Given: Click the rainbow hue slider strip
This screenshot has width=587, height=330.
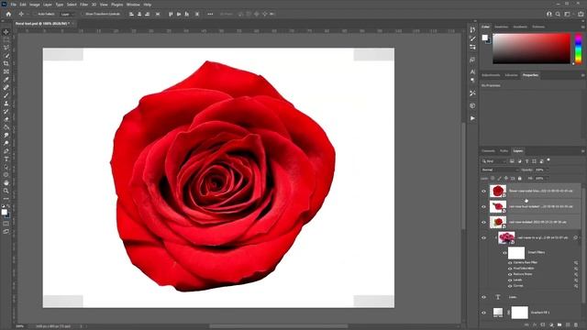Looking at the screenshot, I should click(x=579, y=49).
